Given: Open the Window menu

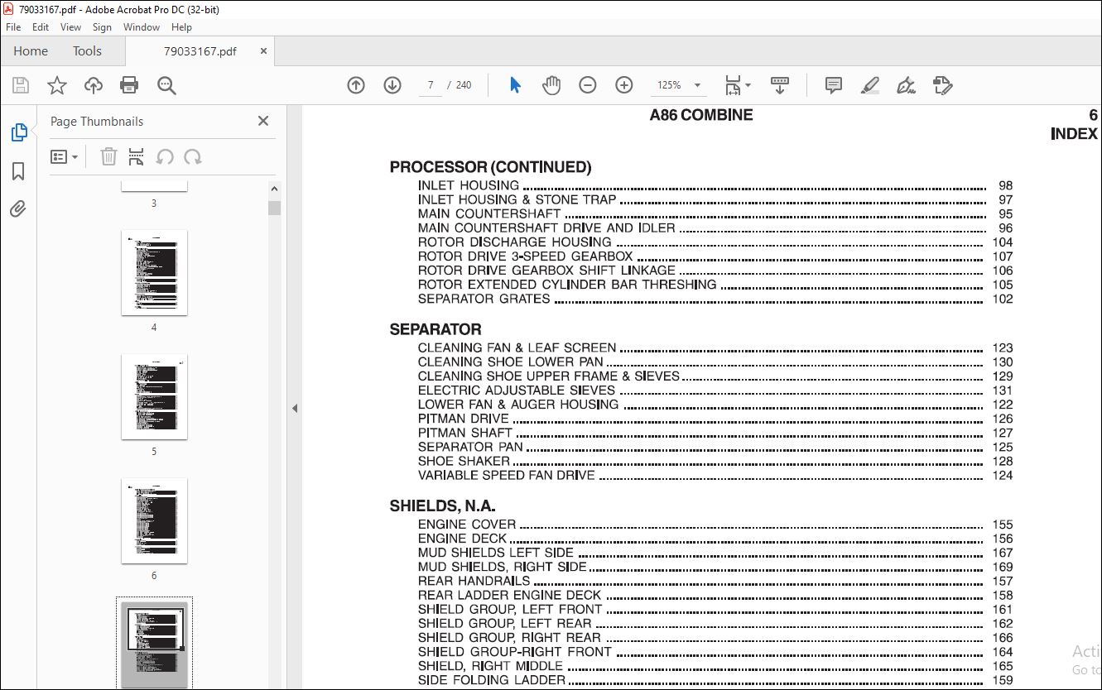Looking at the screenshot, I should click(142, 27).
